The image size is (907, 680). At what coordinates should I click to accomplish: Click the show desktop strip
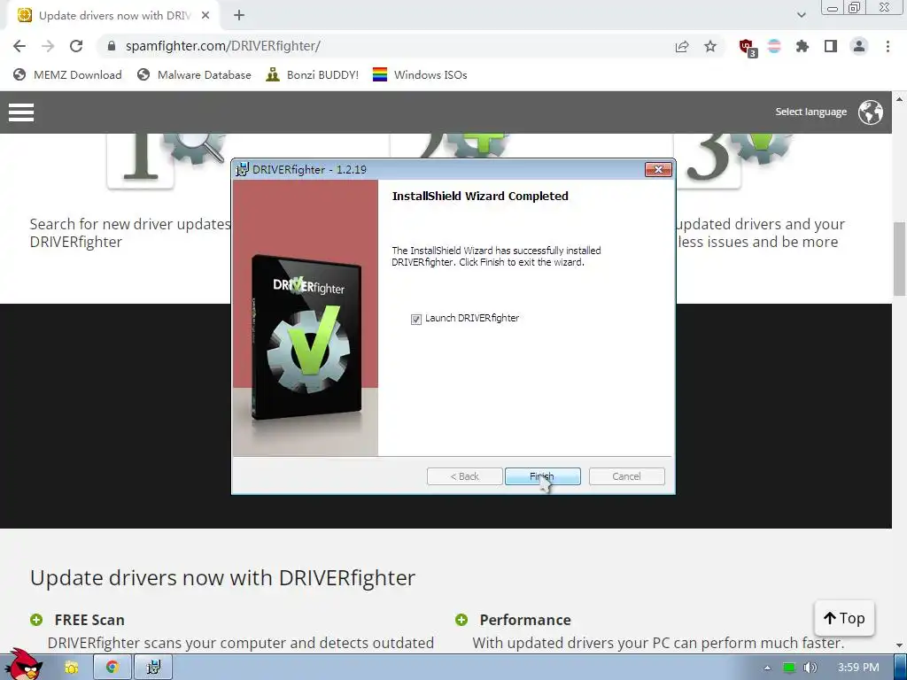(x=900, y=668)
